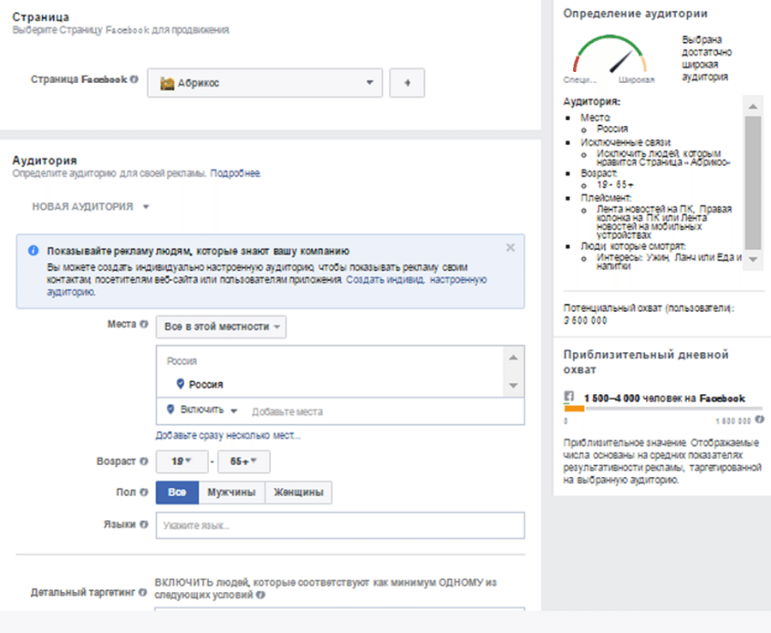This screenshot has width=771, height=633.
Task: Click info icon next to Пол label
Action: [144, 493]
